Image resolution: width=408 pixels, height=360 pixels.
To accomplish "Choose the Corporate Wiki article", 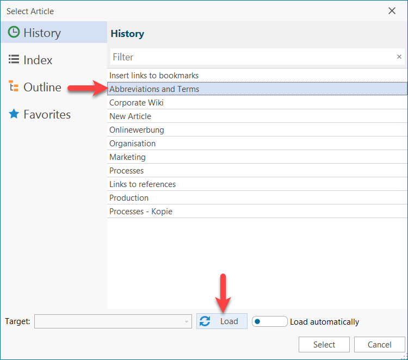I will (x=137, y=103).
